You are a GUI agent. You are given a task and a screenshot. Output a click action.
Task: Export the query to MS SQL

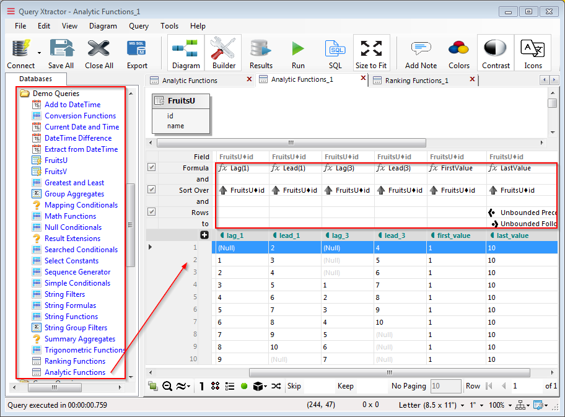point(137,52)
